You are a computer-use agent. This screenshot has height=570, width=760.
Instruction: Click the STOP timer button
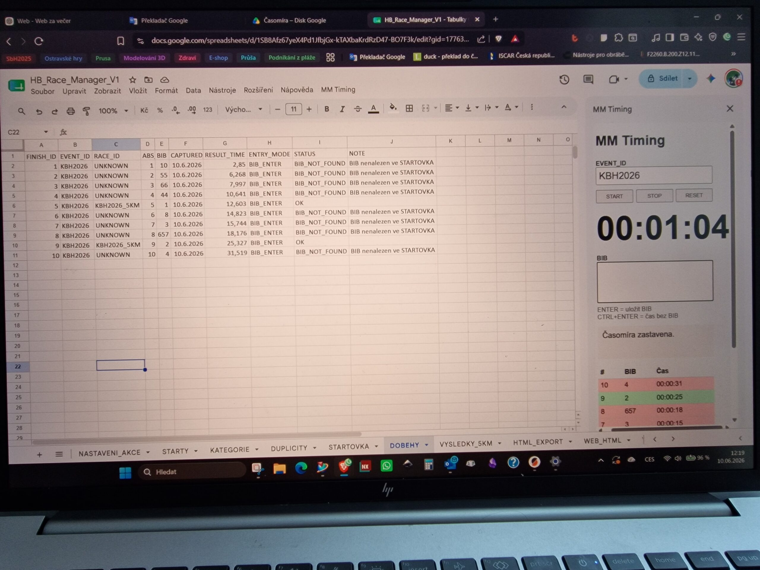point(654,196)
